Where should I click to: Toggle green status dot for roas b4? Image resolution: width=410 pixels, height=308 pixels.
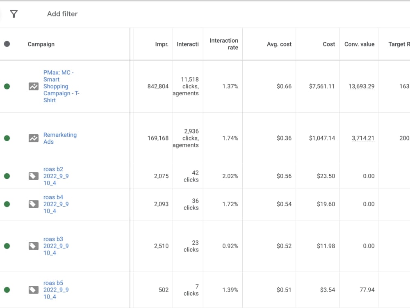(x=7, y=204)
